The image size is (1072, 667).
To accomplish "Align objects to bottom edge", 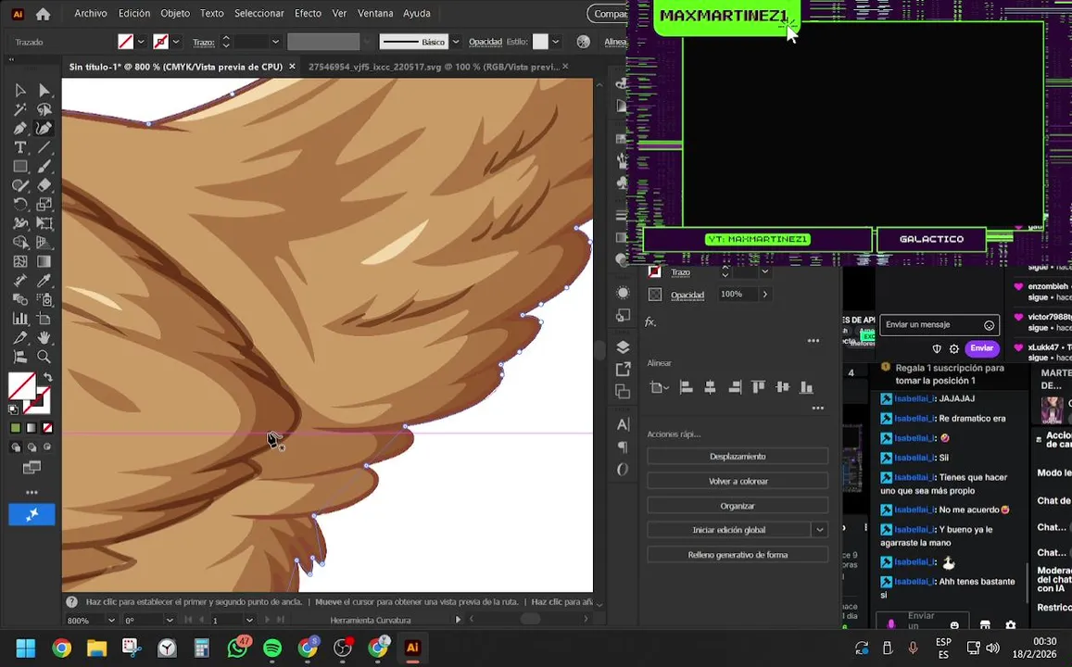I will [x=807, y=387].
